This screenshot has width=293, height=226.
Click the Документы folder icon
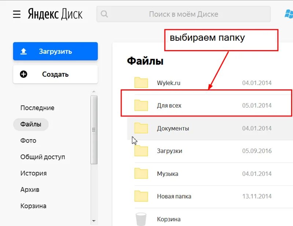[x=141, y=128]
